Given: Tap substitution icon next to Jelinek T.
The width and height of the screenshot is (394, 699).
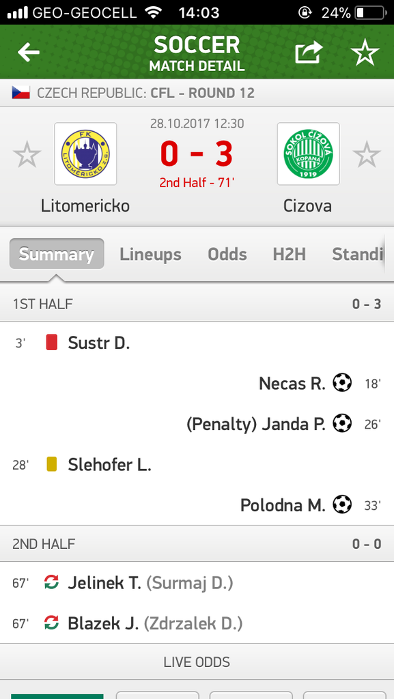Looking at the screenshot, I should [52, 583].
